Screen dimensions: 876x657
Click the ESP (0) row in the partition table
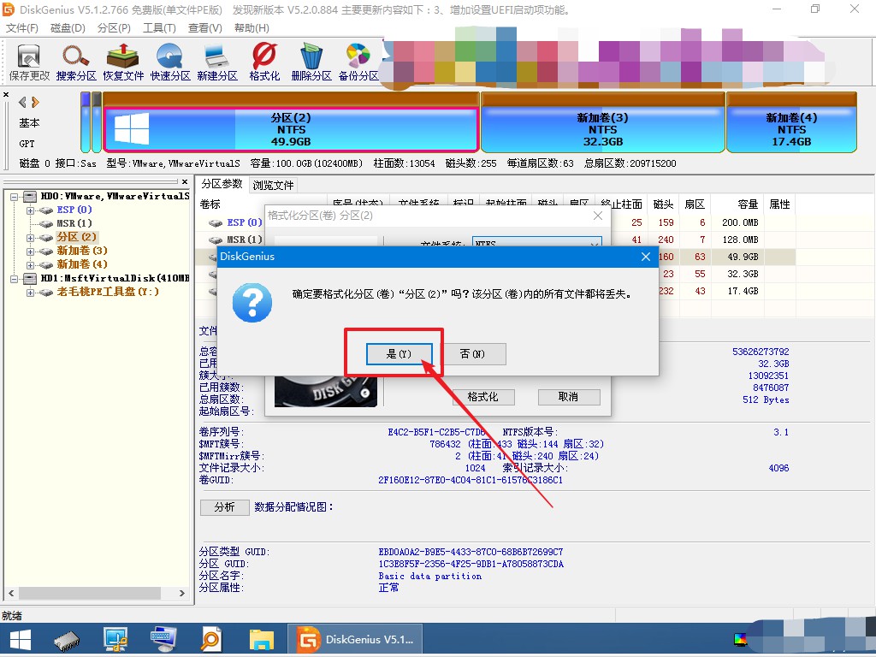coord(495,222)
